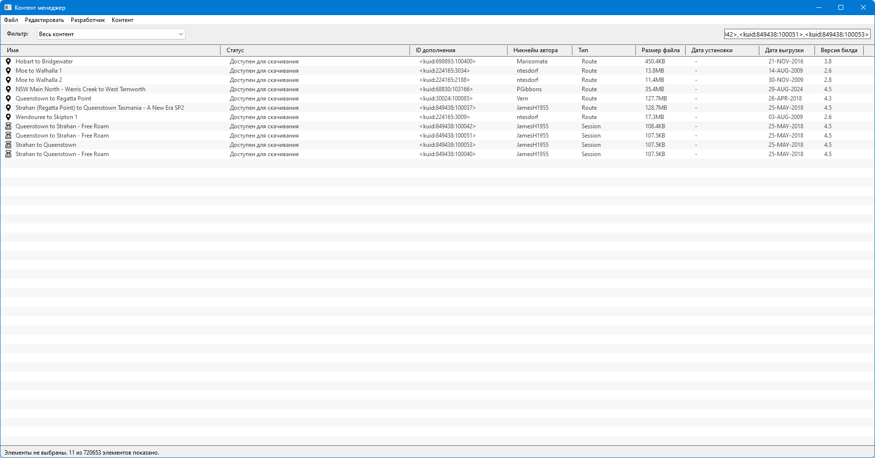This screenshot has width=875, height=458.
Task: Click session icon for kuid 849438:100051 row
Action: (8, 136)
